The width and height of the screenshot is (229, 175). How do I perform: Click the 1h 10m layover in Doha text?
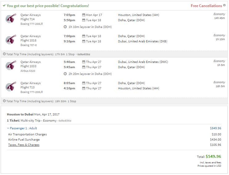click(x=90, y=27)
